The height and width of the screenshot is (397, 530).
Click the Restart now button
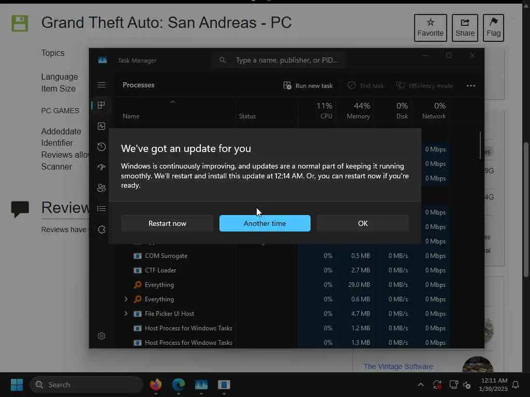tap(167, 223)
